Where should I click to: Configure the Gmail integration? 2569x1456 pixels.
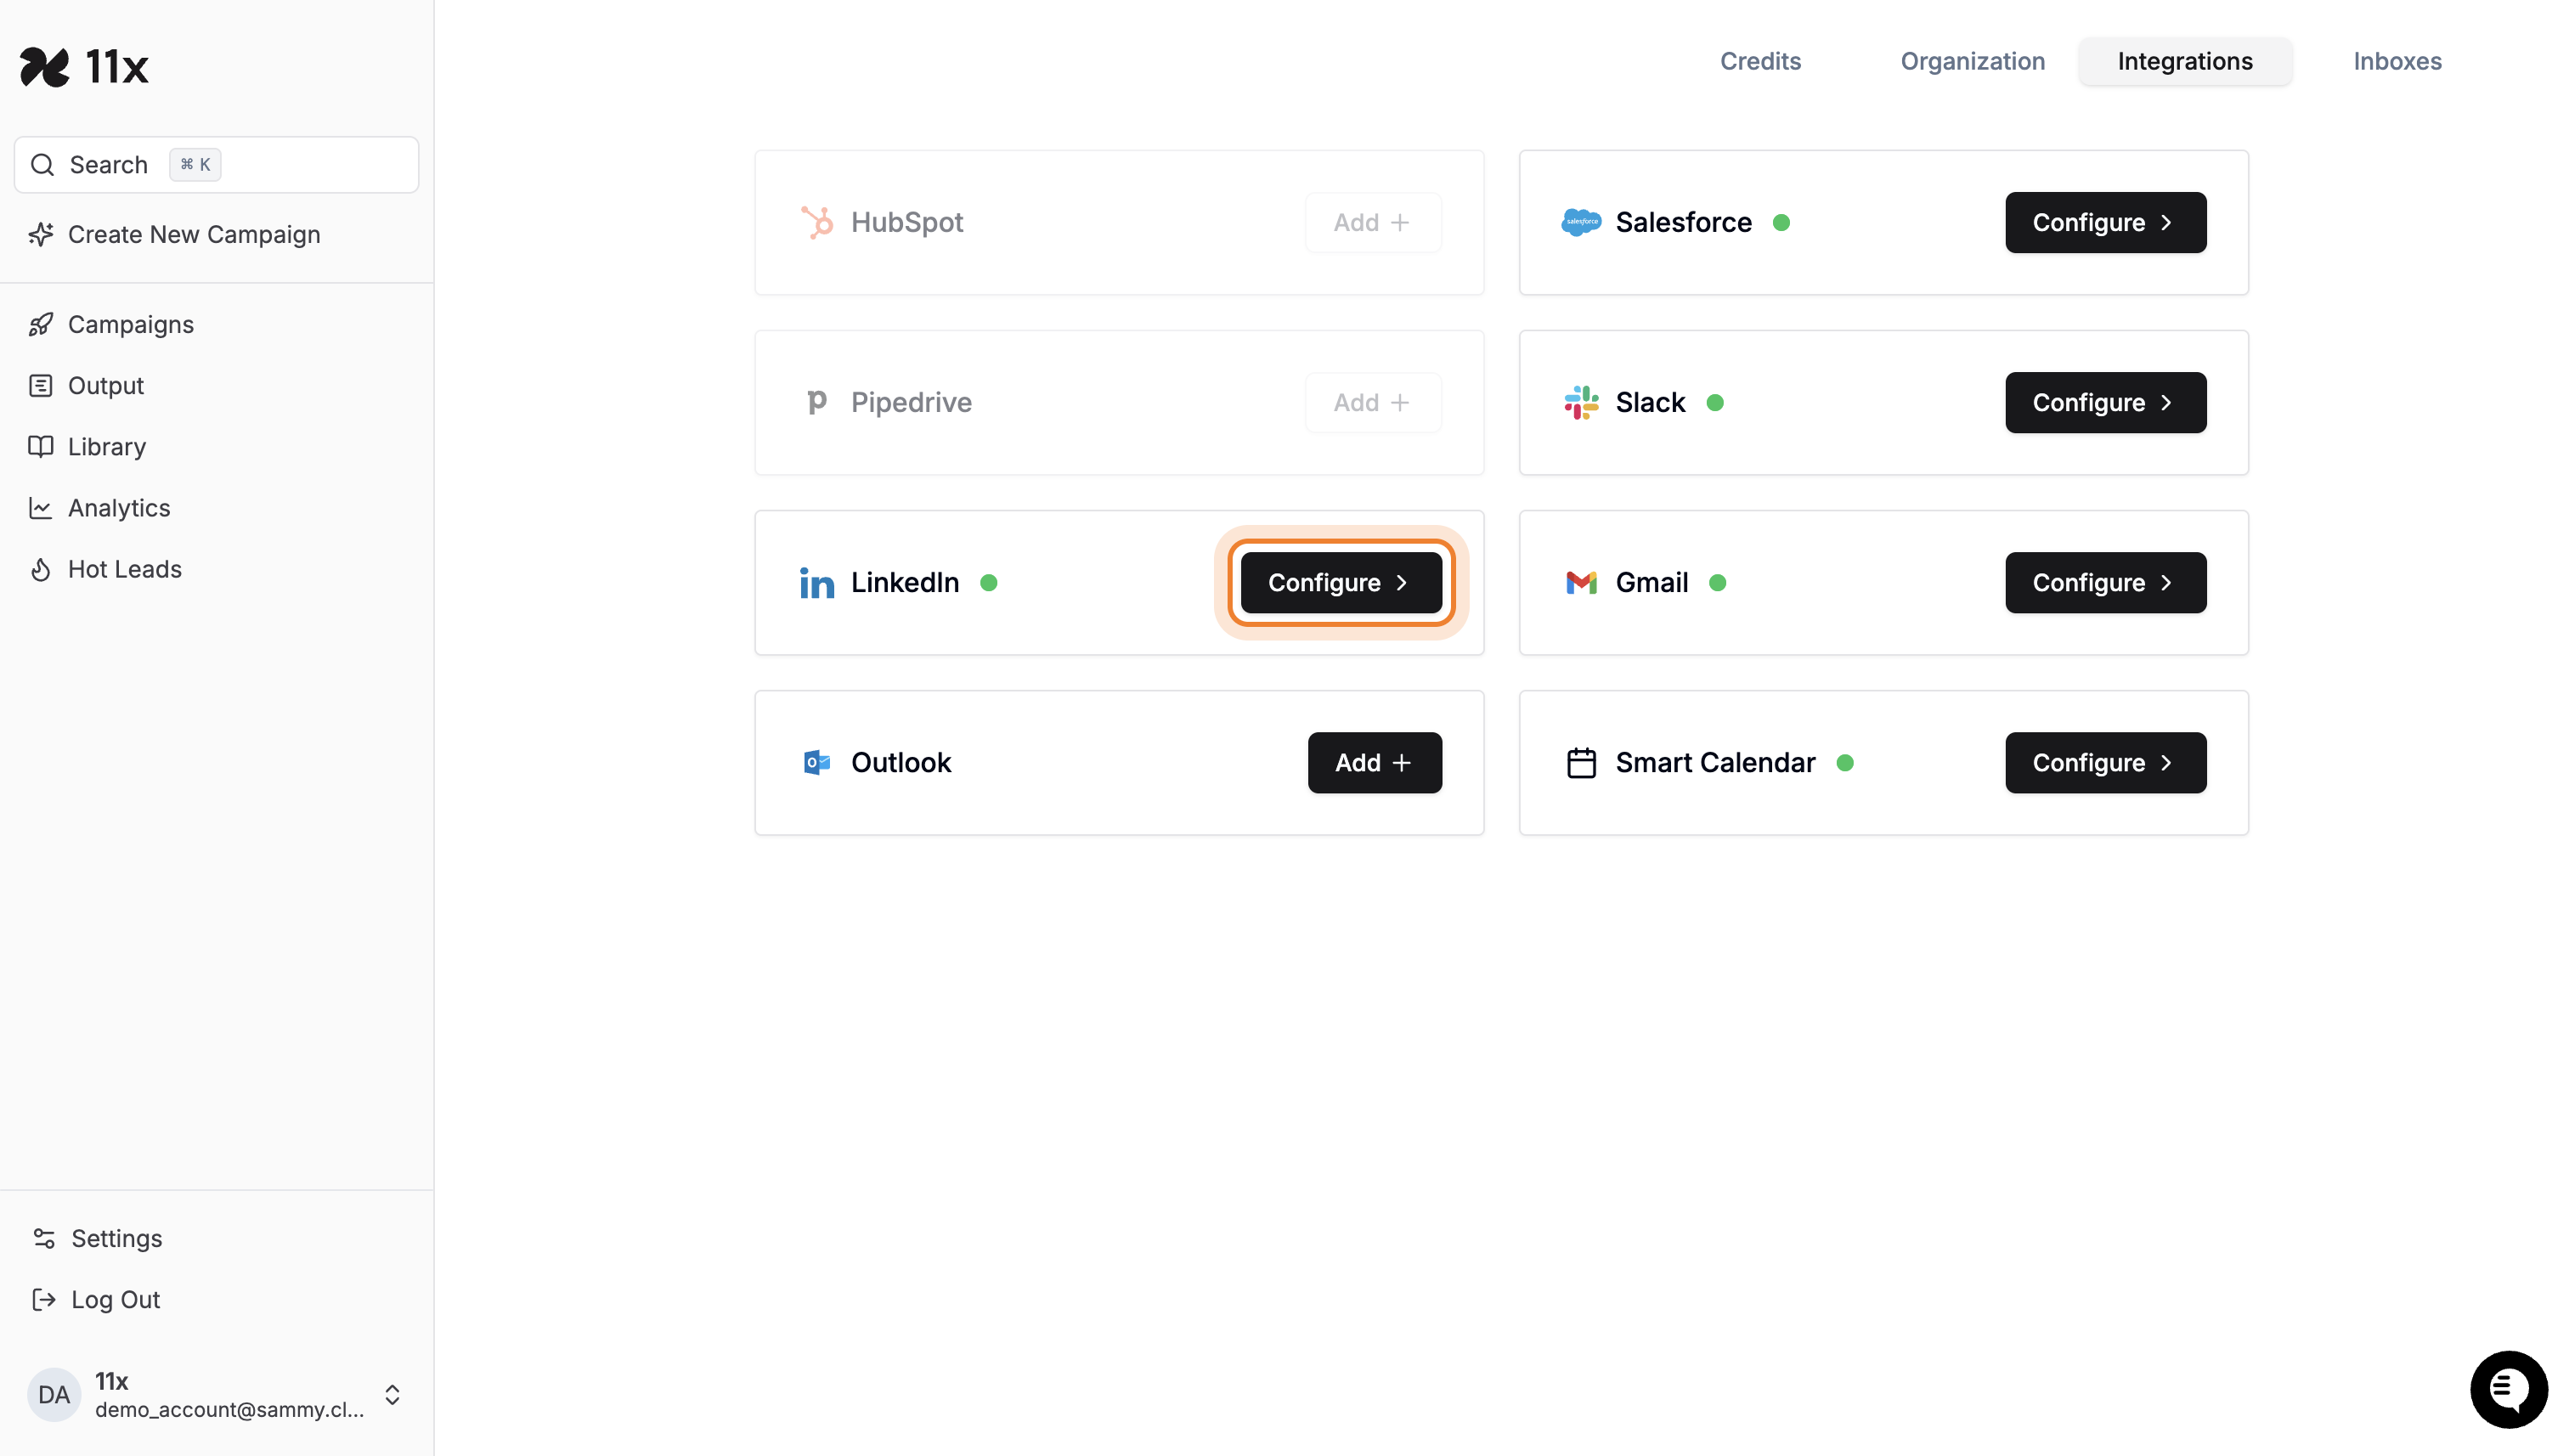(x=2105, y=583)
